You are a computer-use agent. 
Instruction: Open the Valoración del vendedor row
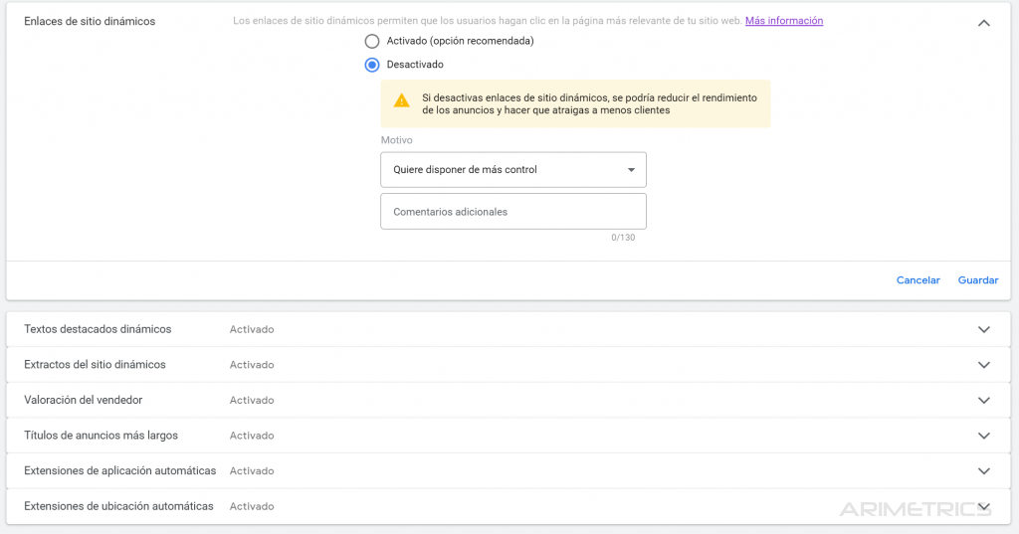pyautogui.click(x=509, y=400)
